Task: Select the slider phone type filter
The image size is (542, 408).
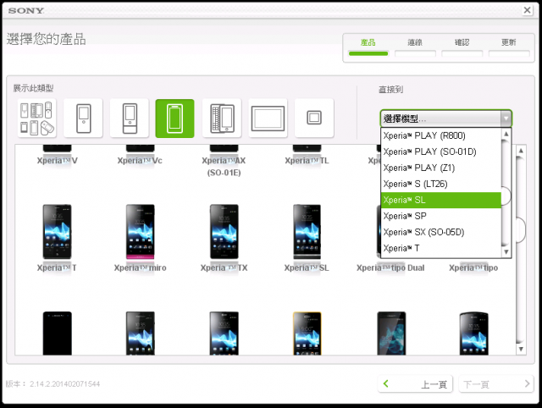Action: (x=130, y=119)
